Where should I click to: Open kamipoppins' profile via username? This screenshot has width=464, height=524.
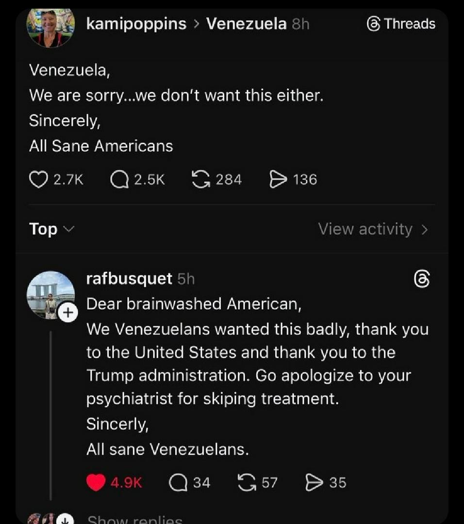(136, 24)
